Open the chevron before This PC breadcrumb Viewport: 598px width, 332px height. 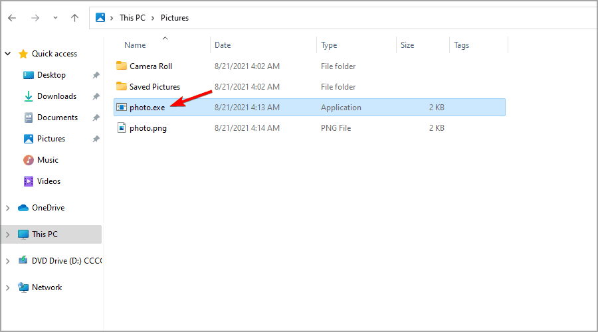click(112, 18)
